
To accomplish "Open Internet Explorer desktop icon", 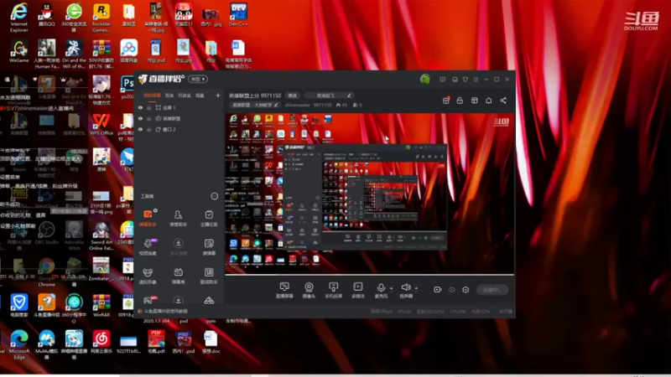I will tap(18, 17).
